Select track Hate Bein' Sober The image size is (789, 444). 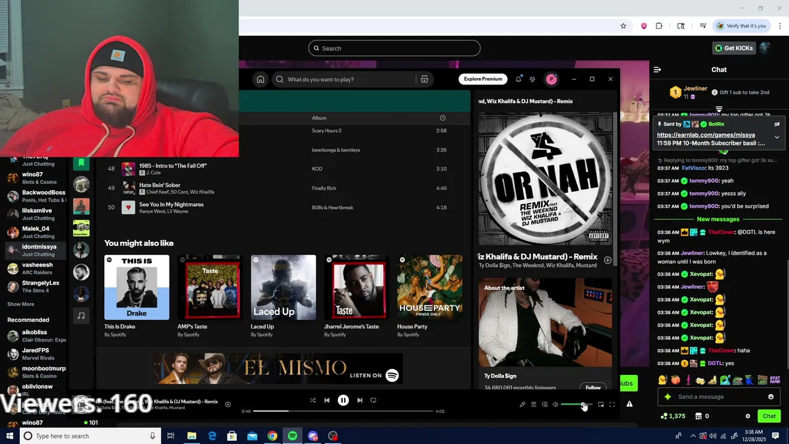pyautogui.click(x=160, y=185)
